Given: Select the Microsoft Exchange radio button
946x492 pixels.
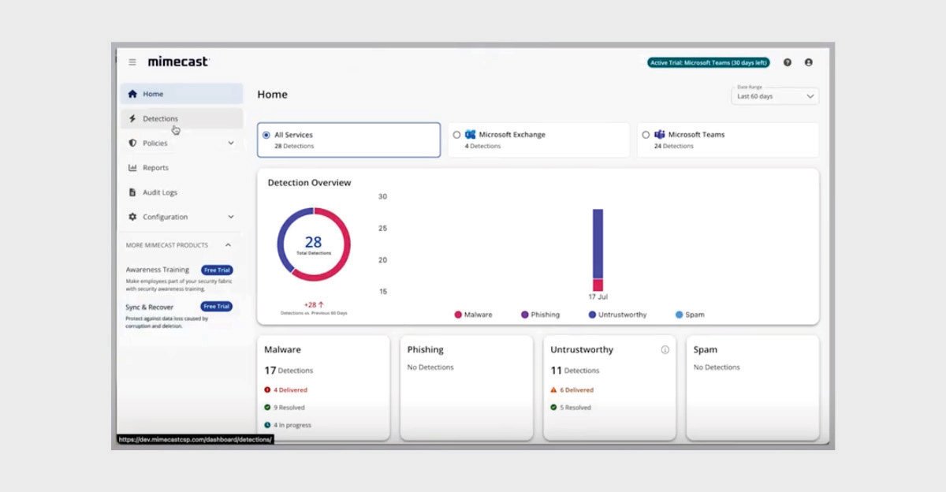Looking at the screenshot, I should click(x=456, y=135).
